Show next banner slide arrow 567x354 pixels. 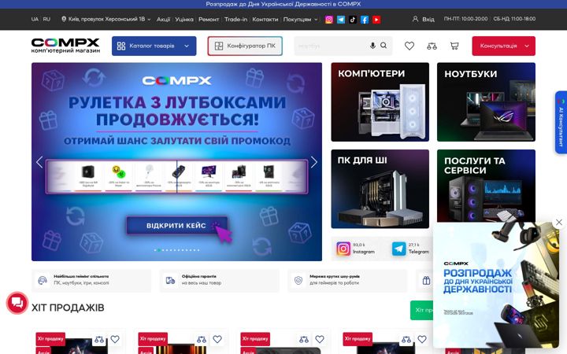point(314,162)
